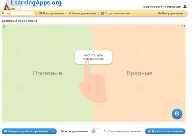The image size is (192, 136).
Task: Open Мои упражнения folder menu
Action: tap(171, 13)
